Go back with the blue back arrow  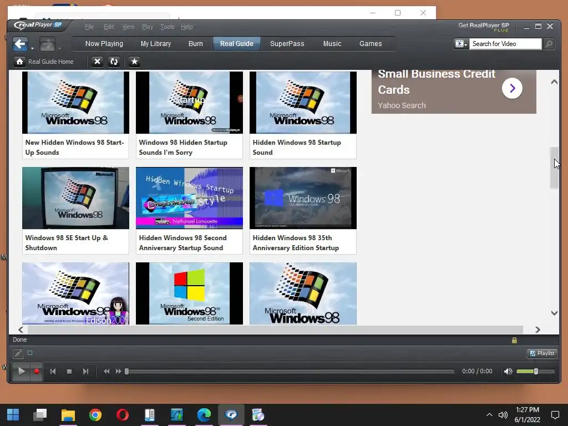point(20,44)
